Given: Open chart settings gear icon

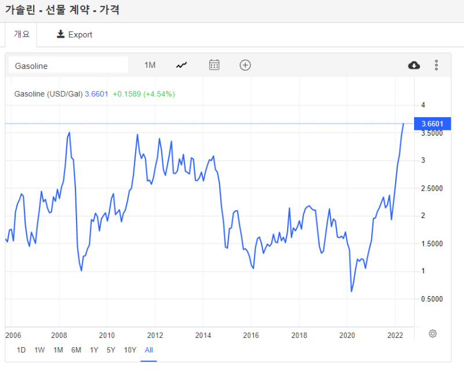Looking at the screenshot, I should (433, 334).
